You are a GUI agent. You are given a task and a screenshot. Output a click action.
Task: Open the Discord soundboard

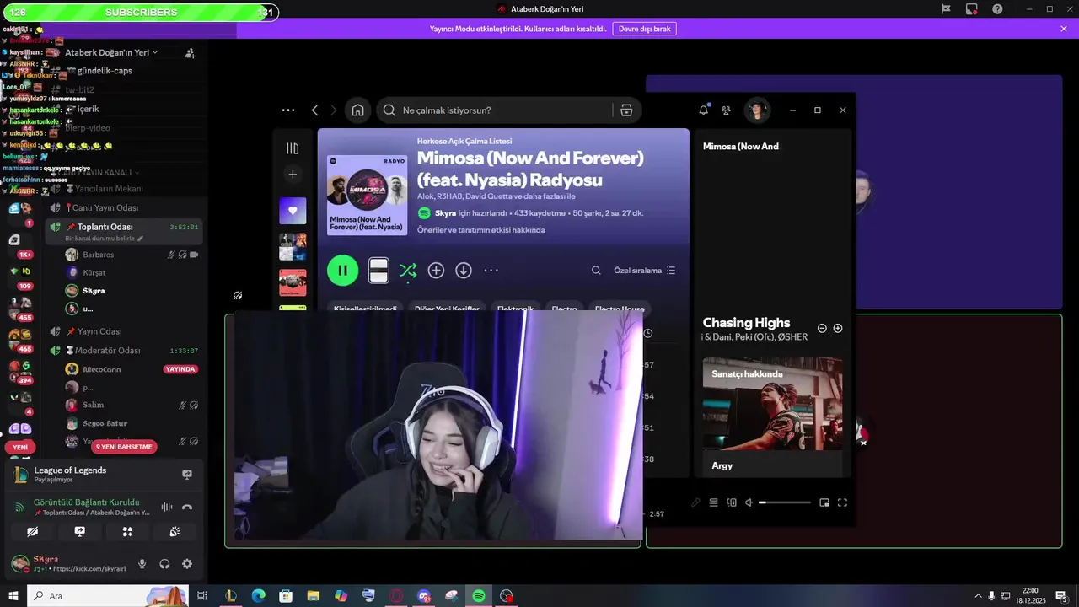tap(175, 532)
